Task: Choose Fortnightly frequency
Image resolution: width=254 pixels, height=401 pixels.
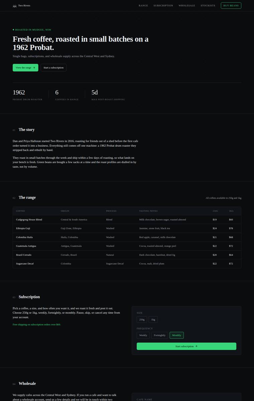Action: pyautogui.click(x=160, y=335)
